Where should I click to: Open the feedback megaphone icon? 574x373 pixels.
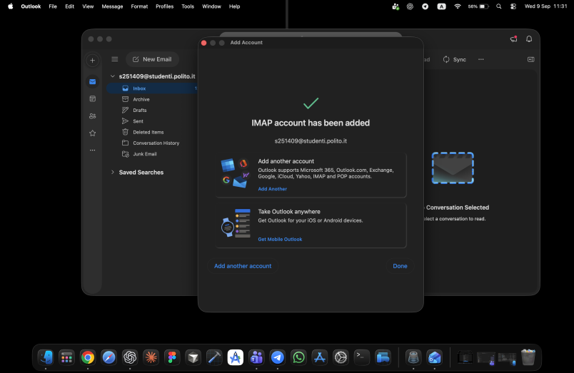[x=513, y=39]
